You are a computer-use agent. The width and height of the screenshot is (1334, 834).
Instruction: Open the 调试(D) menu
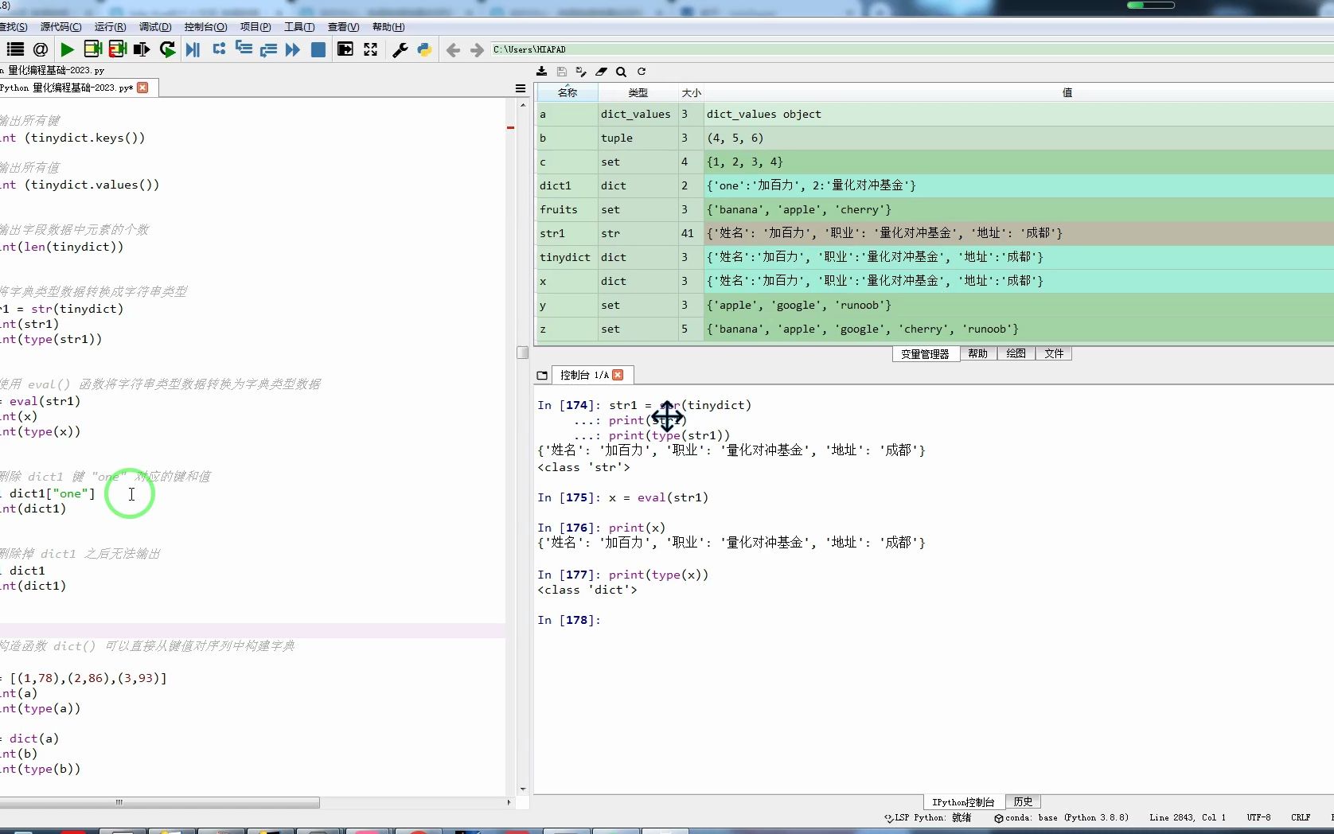pyautogui.click(x=155, y=27)
